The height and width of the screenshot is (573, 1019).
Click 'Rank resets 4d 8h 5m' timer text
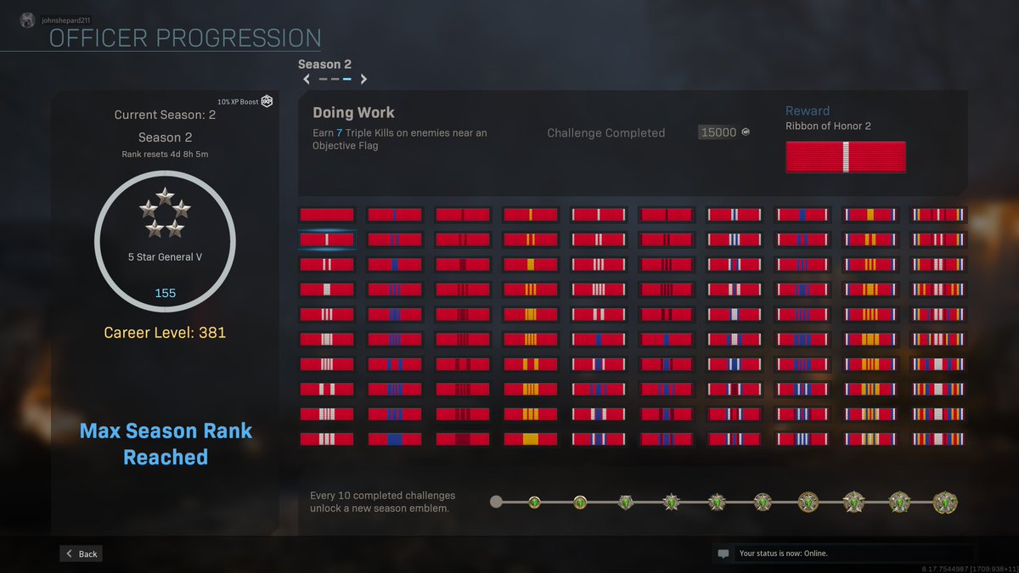(x=165, y=154)
